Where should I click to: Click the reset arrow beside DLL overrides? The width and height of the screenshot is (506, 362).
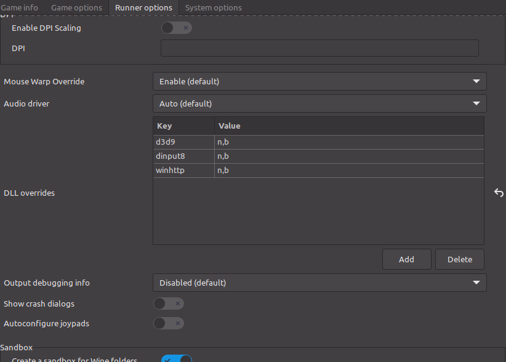pos(499,193)
